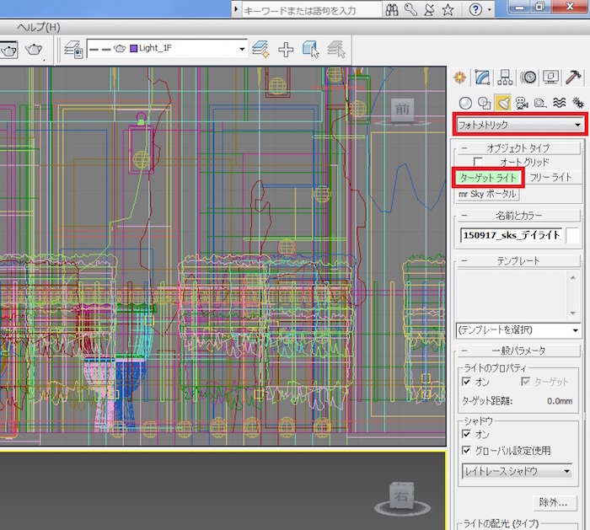Open the ヘルプ(H) menu
Viewport: 590px width, 530px height.
point(39,27)
